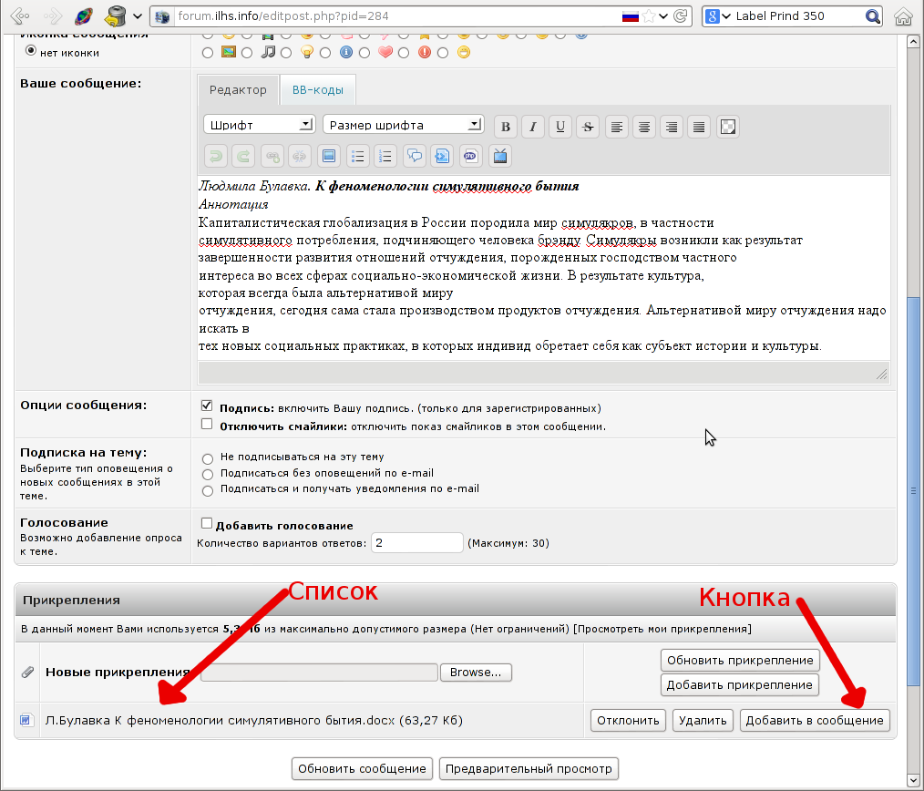Expand the Размер шрифта size dropdown
Viewport: 924px width, 791px height.
point(403,124)
